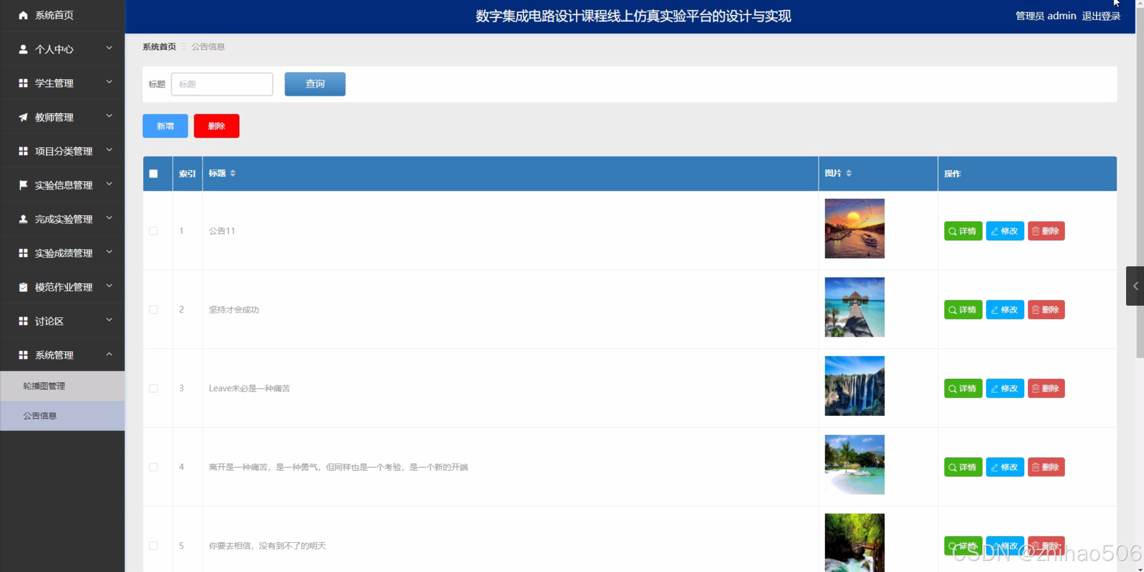
Task: Open 轮播图管理 submenu item
Action: (x=44, y=386)
